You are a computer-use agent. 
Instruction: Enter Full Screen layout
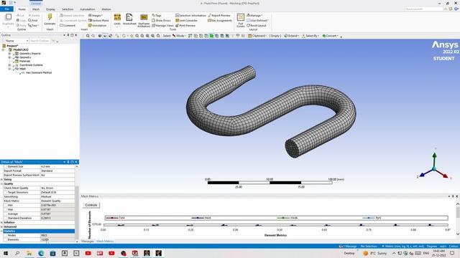(x=241, y=20)
